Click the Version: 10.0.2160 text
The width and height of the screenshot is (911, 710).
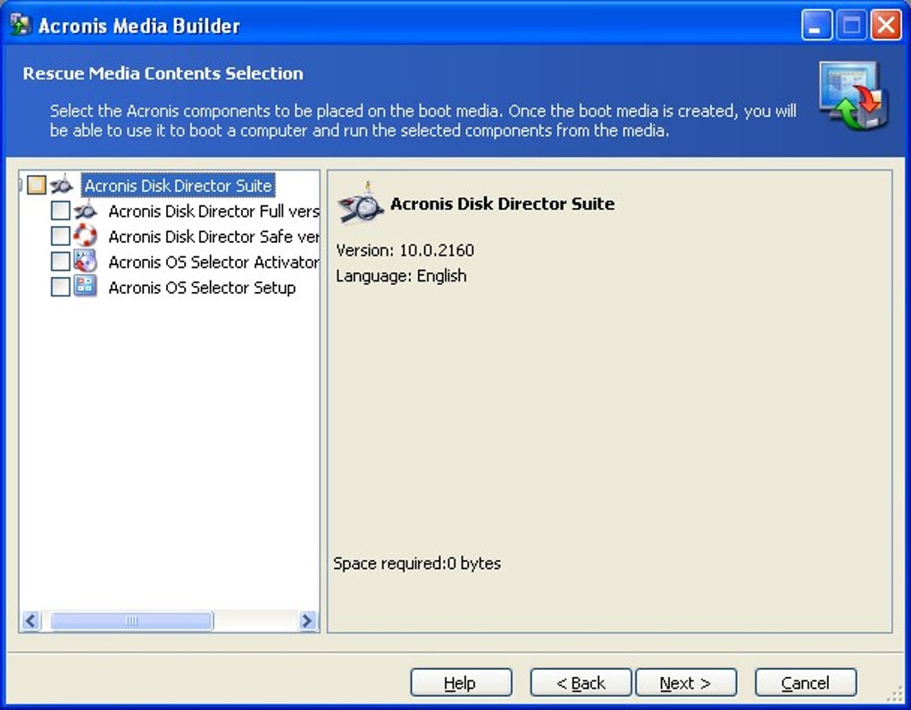(x=405, y=250)
